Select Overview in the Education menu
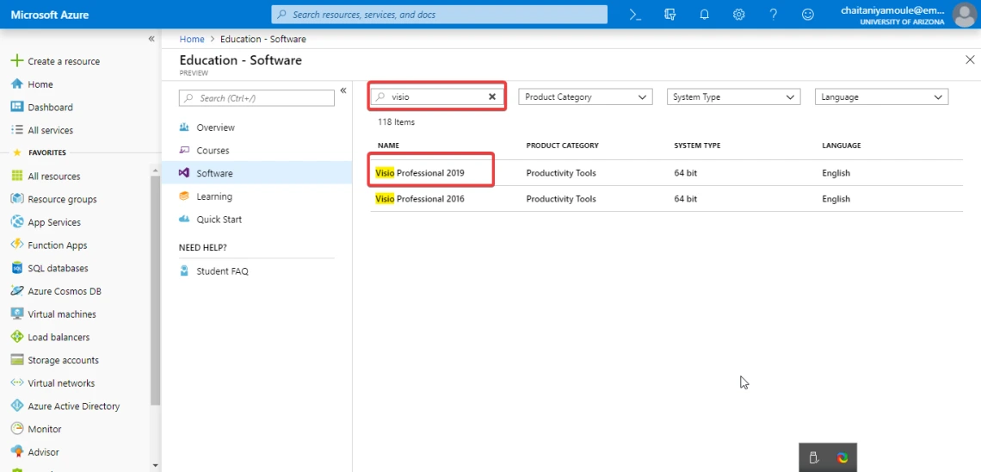Screen dimensions: 981x472 click(x=215, y=127)
